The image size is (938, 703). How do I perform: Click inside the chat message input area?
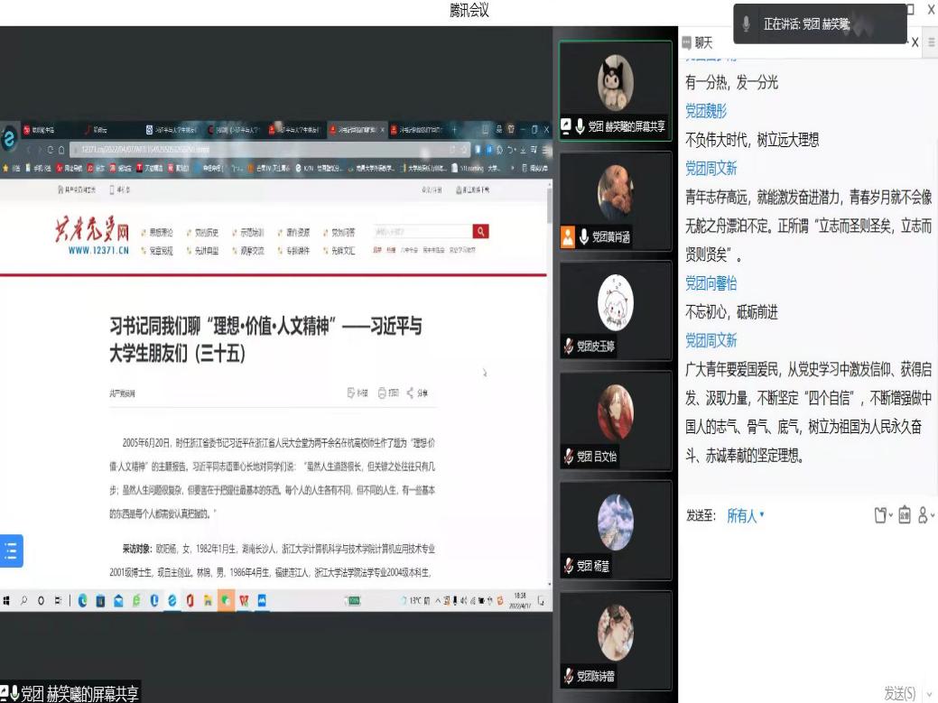point(808,604)
